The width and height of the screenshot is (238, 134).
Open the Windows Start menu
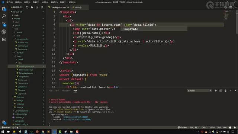point(3,132)
